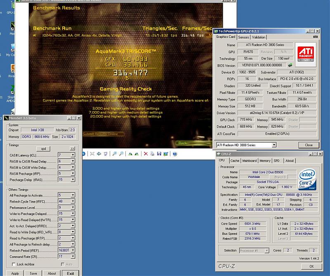
Task: Expand the Refresh Period (tREF) dropdown
Action: click(73, 250)
